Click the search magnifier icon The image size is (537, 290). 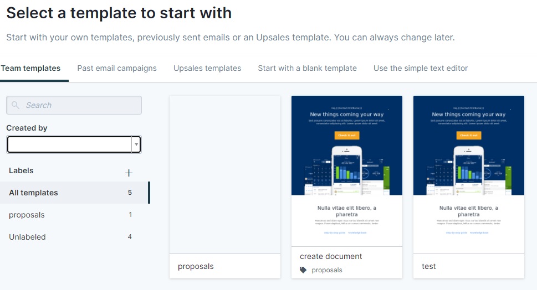[16, 105]
